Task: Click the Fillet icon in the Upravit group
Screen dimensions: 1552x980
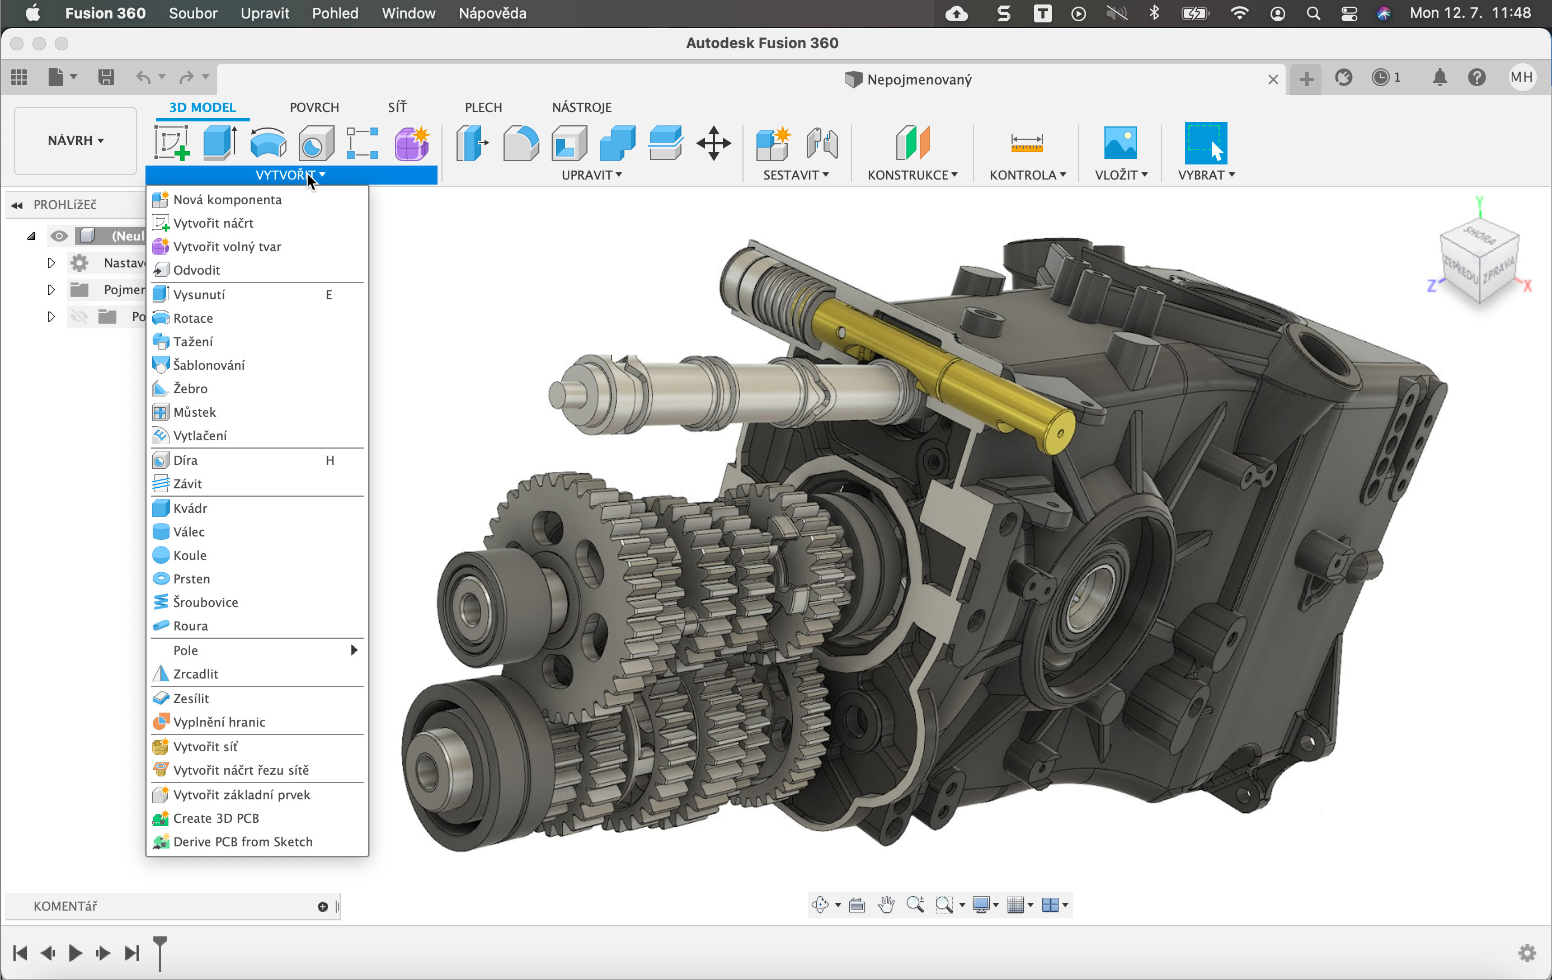Action: point(521,143)
